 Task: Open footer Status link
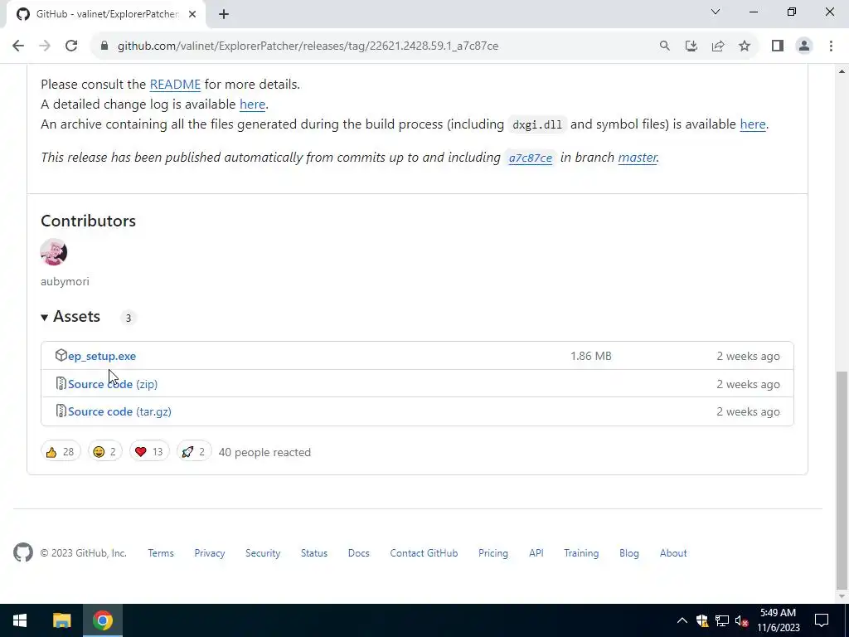click(x=314, y=553)
